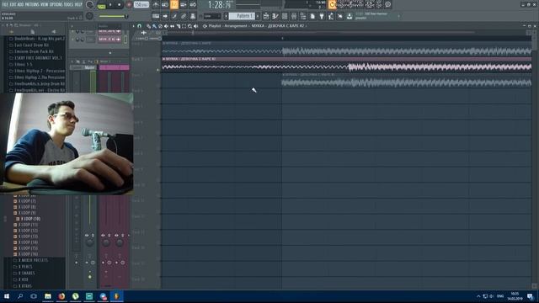Select the playlist Mute tool

point(166,26)
